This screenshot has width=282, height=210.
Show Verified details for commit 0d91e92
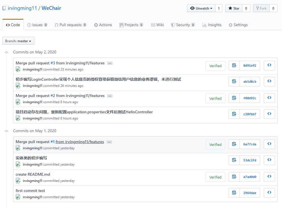click(215, 66)
